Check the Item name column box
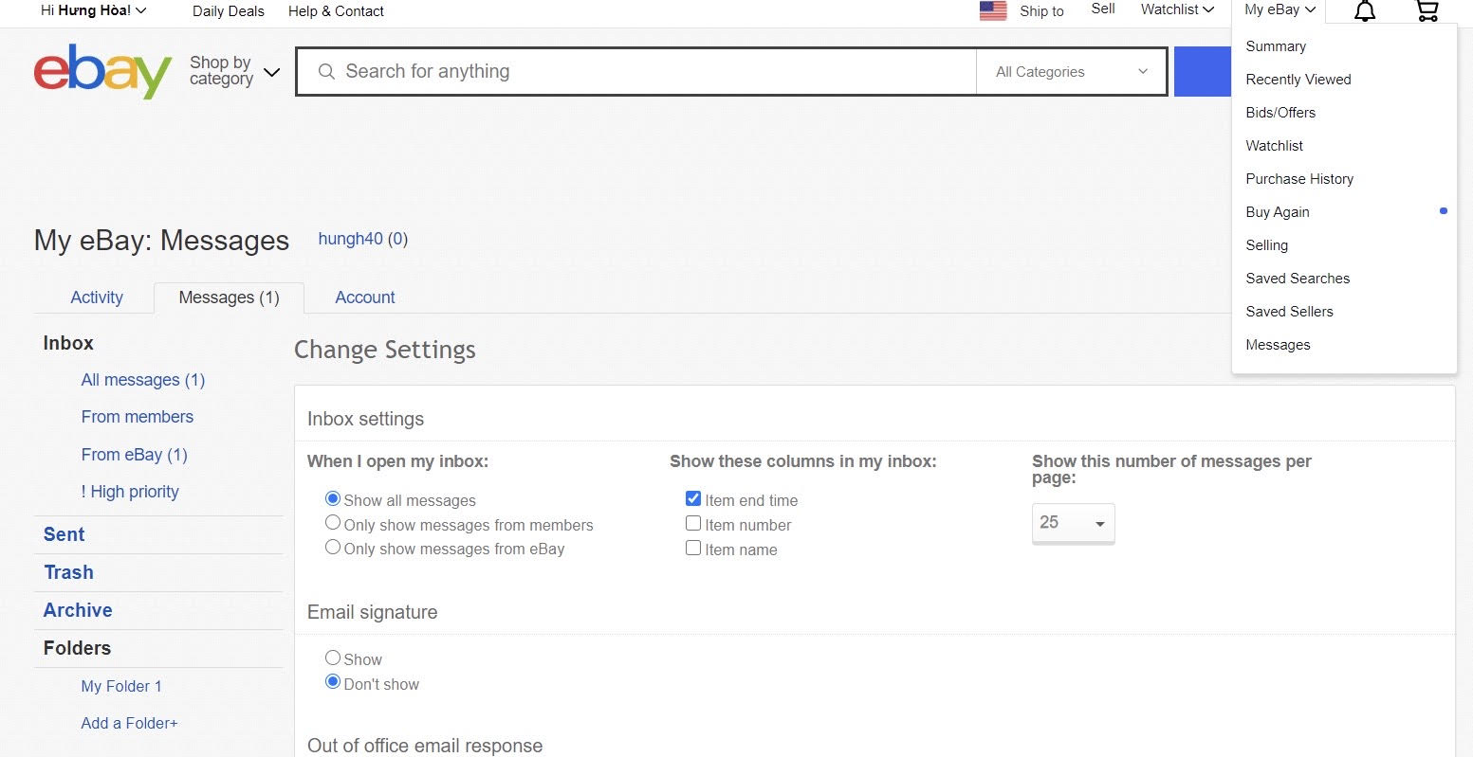The width and height of the screenshot is (1473, 757). pos(693,548)
